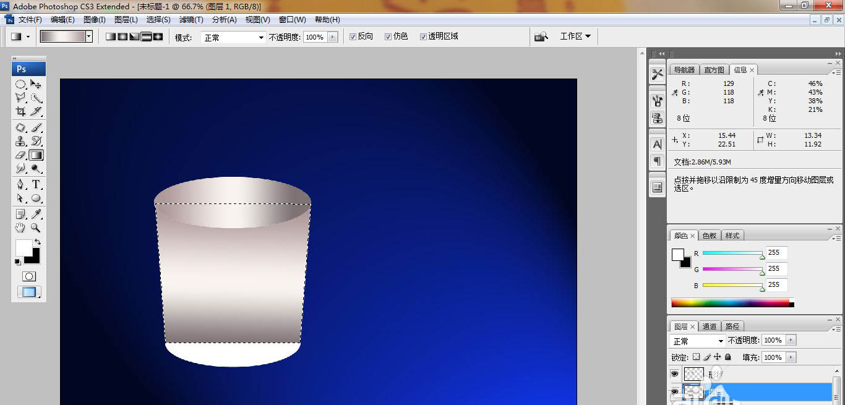
Task: Open layer 填充 slider arrow
Action: point(791,357)
